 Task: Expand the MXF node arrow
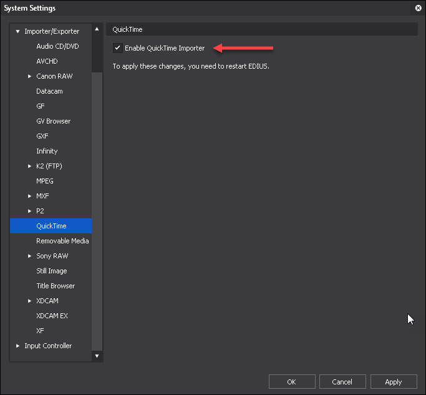[29, 196]
